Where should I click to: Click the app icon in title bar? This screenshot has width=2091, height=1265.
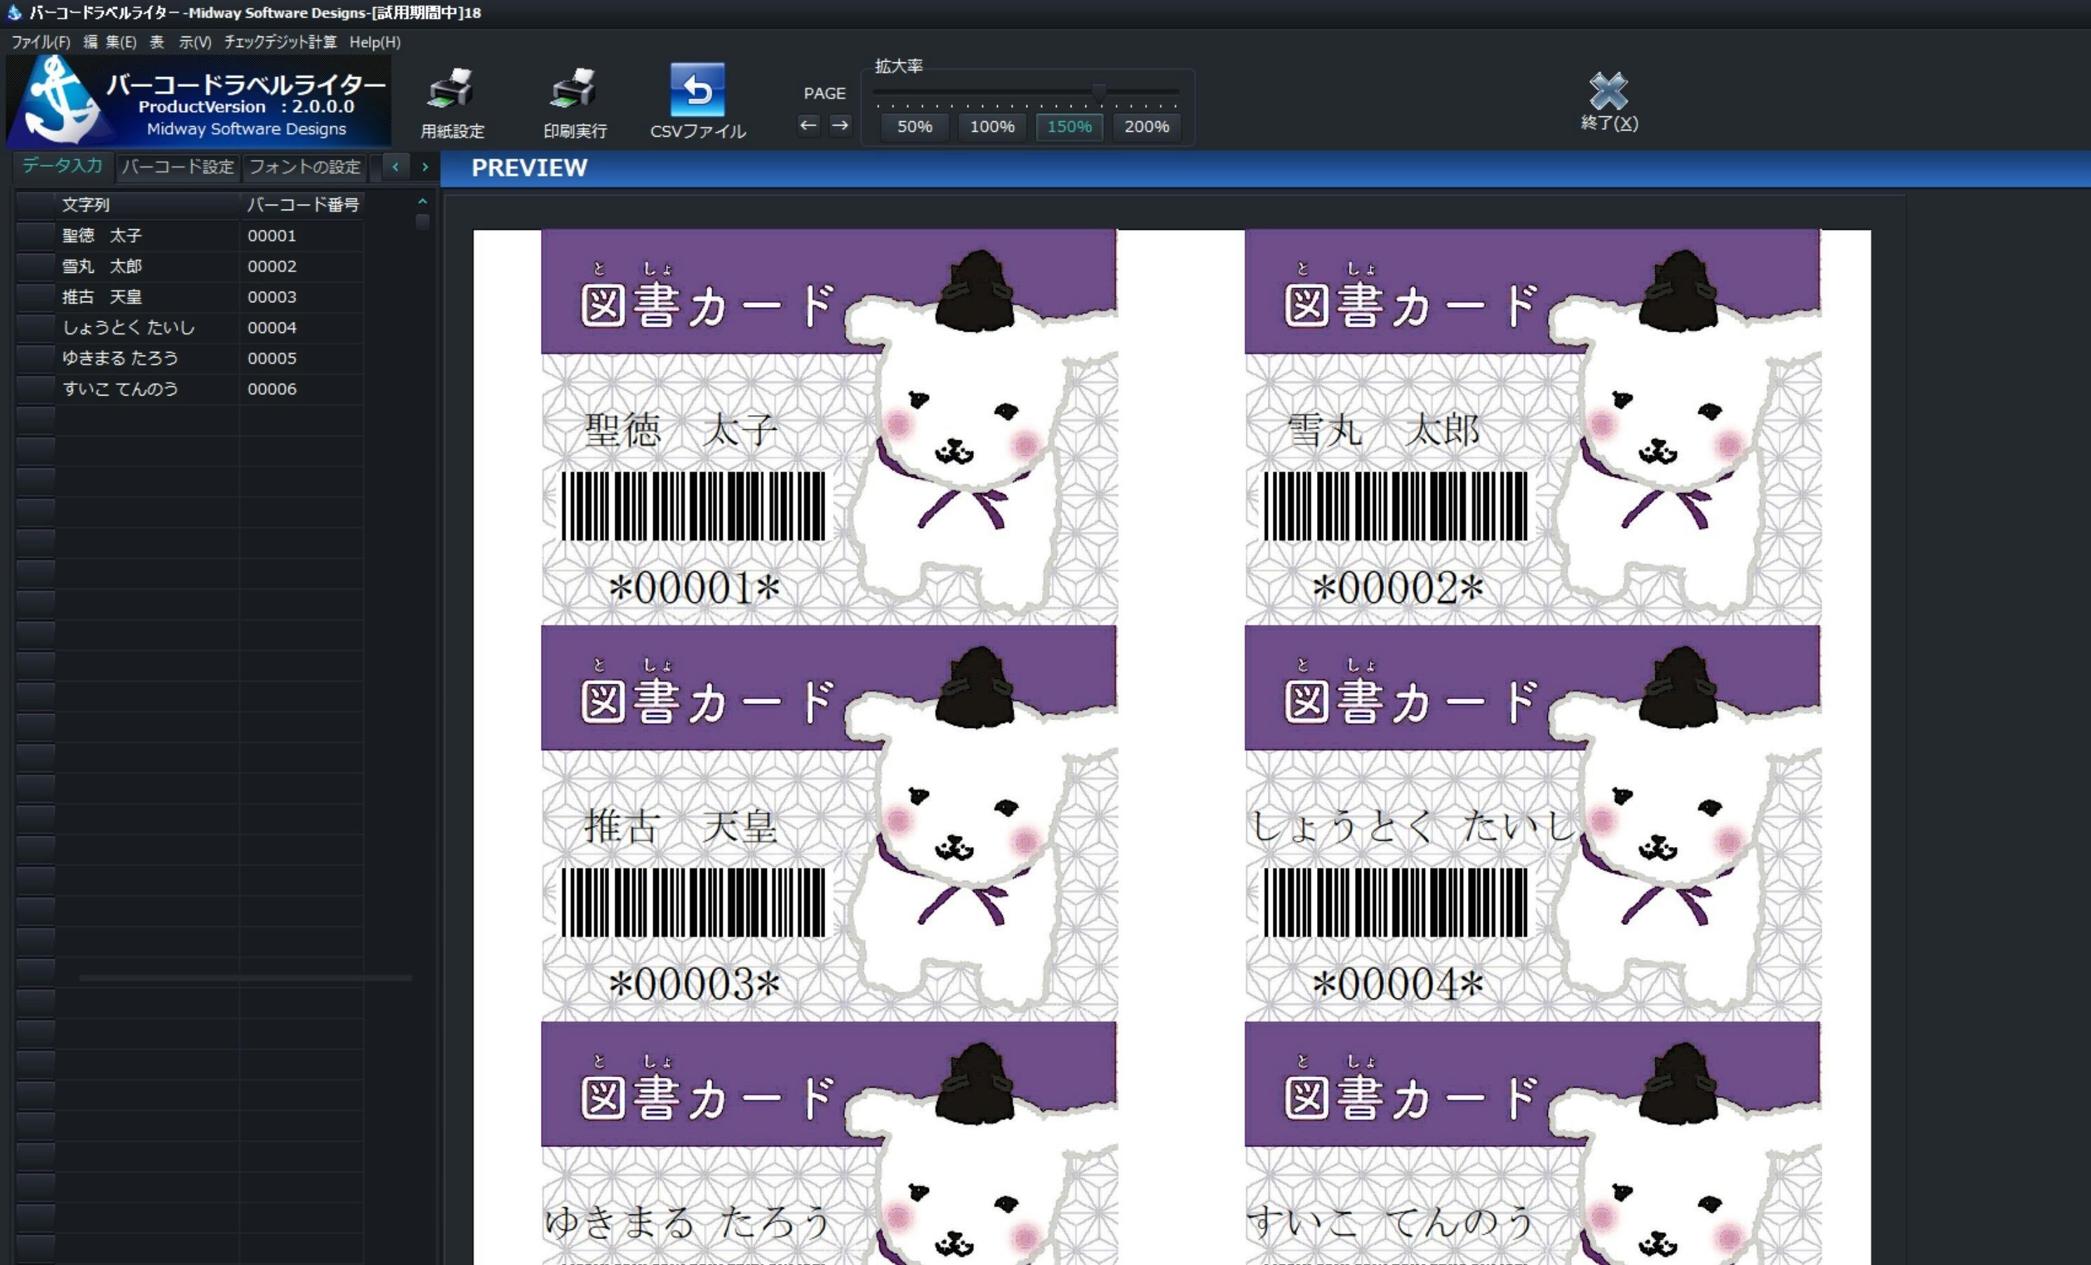[x=13, y=12]
